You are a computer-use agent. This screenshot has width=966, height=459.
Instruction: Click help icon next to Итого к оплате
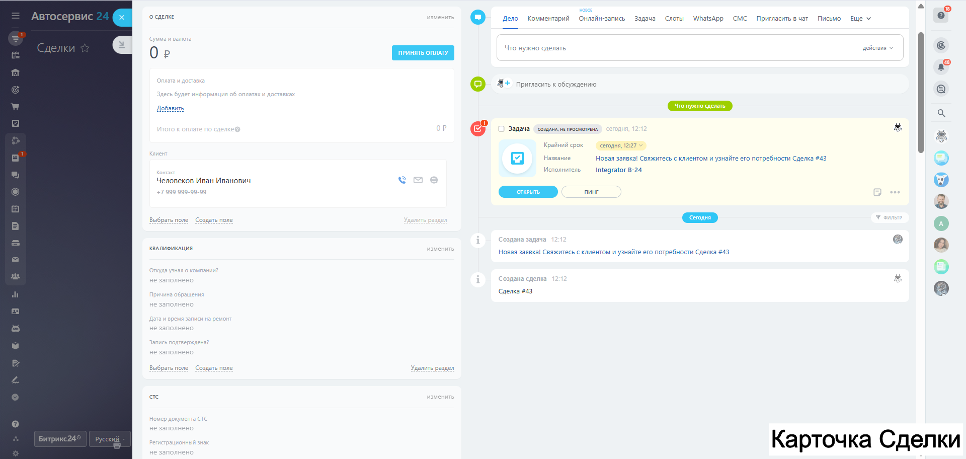tap(237, 129)
